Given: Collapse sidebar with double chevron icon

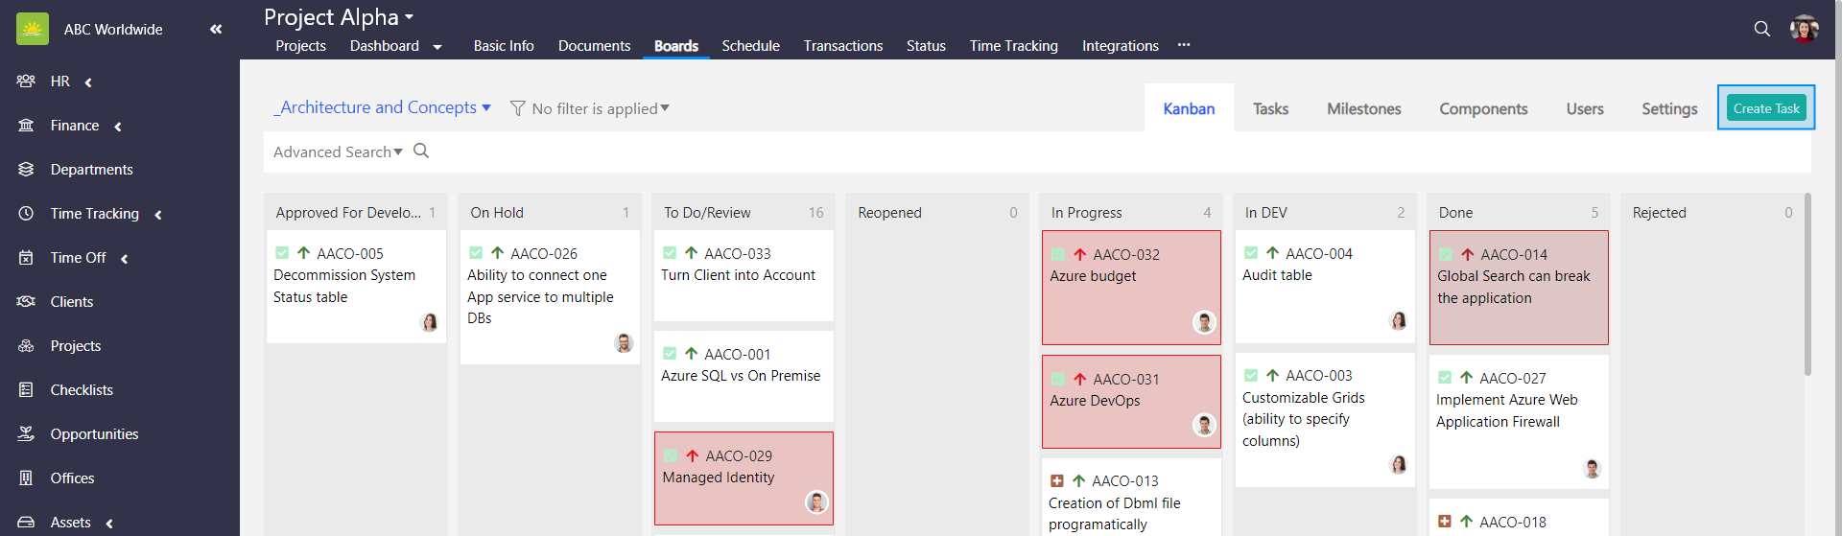Looking at the screenshot, I should [x=216, y=29].
